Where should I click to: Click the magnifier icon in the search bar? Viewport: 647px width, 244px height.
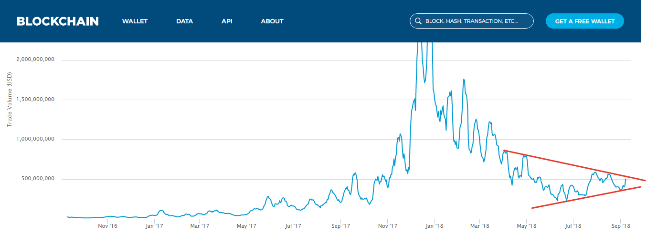tap(418, 21)
